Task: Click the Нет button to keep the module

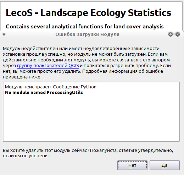Action: [x=132, y=165]
